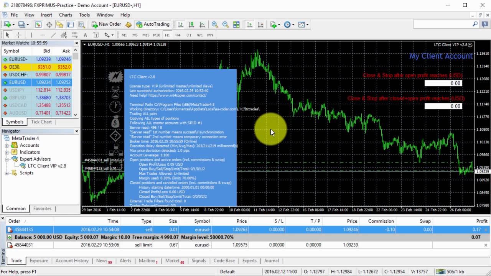Select the text label 'T' tool
This screenshot has height=276, width=491.
(96, 35)
